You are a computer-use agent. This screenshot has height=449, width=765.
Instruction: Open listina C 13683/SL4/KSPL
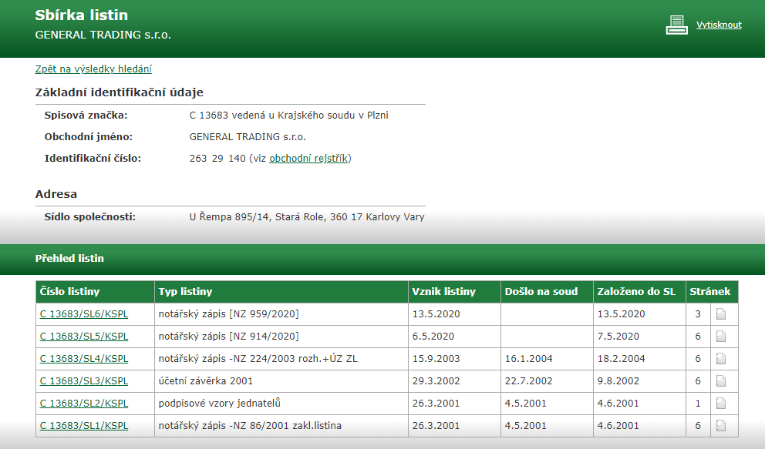83,359
